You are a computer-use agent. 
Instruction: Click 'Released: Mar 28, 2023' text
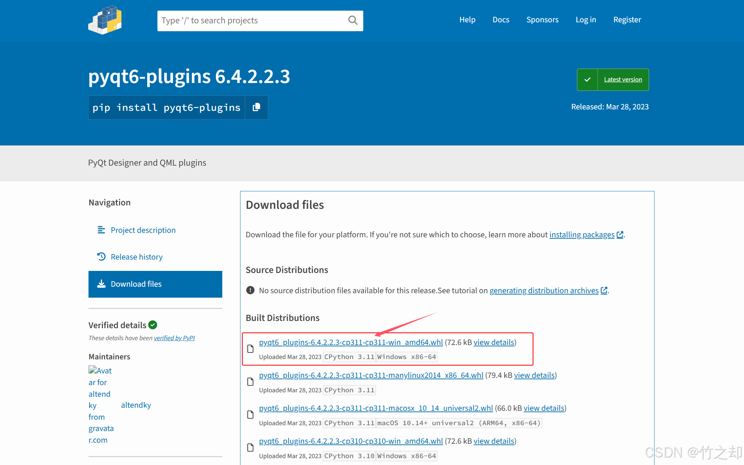[610, 107]
